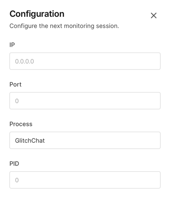
Task: Click the Process field label
Action: (21, 124)
